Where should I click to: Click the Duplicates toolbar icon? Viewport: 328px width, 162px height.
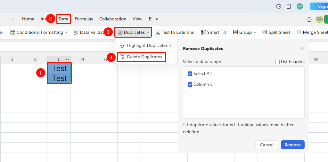tap(120, 32)
